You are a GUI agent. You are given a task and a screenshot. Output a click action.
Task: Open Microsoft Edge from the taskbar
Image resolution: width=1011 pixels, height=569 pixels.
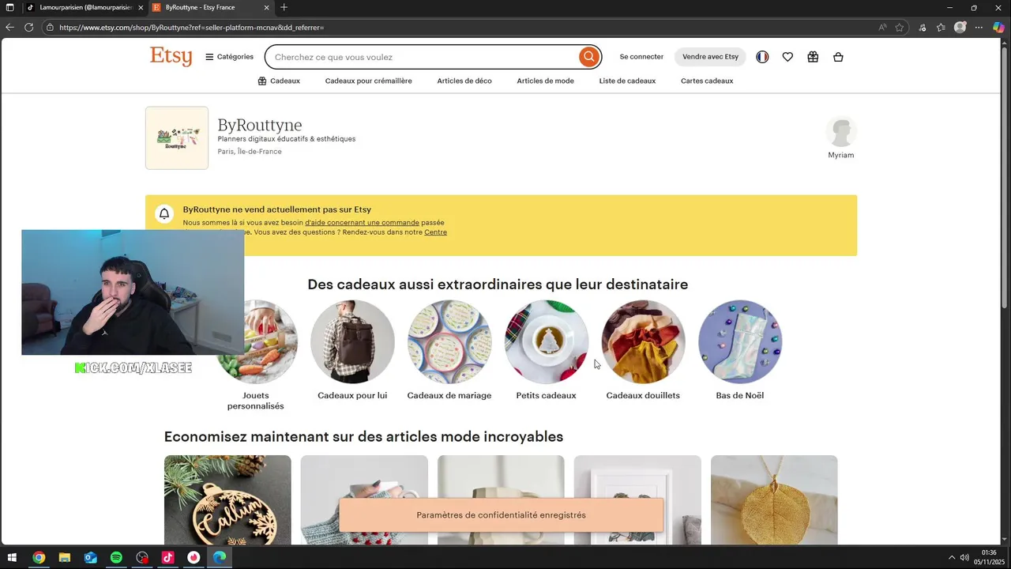[x=220, y=557]
